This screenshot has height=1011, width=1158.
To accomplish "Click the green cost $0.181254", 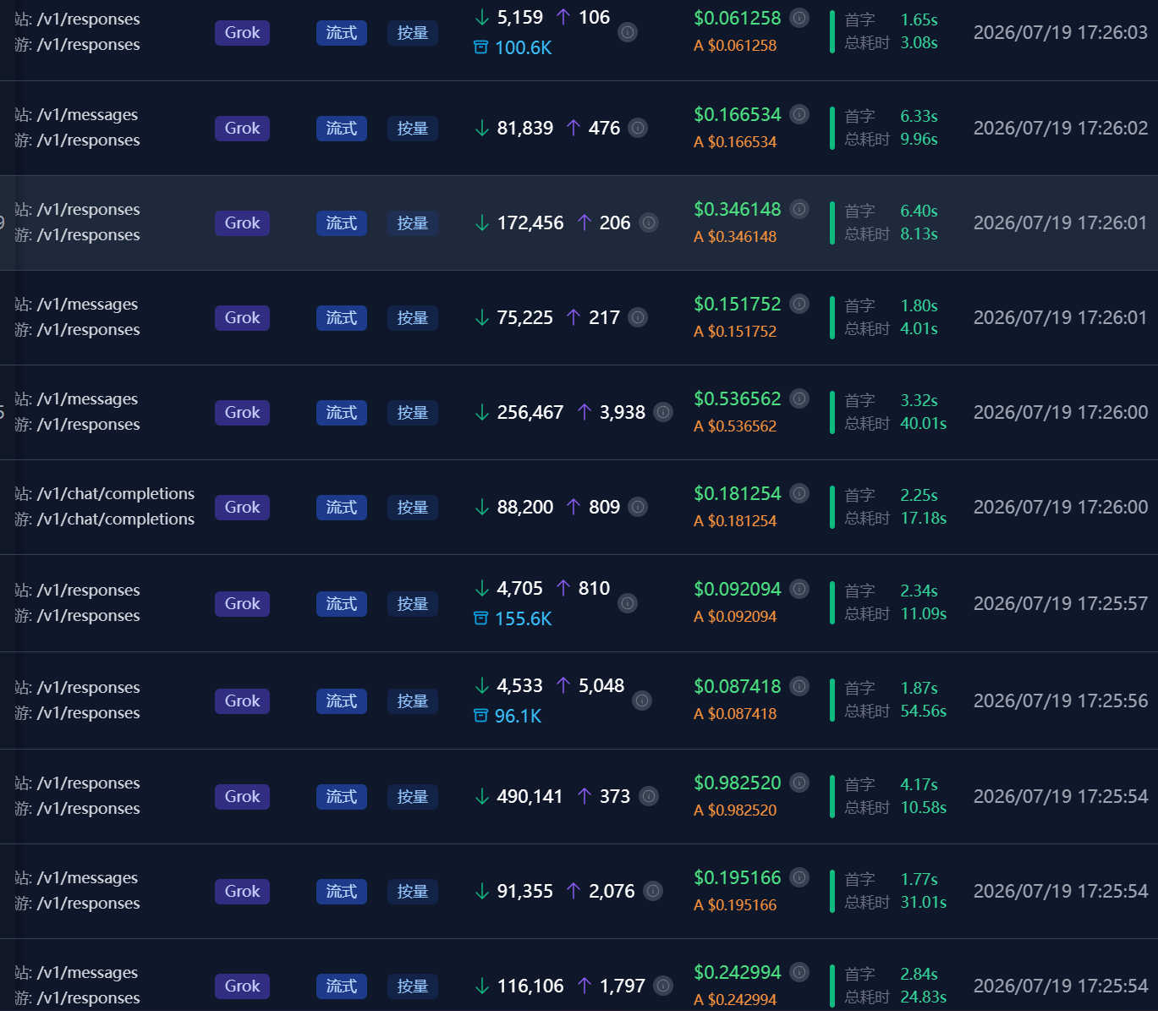I will tap(738, 493).
